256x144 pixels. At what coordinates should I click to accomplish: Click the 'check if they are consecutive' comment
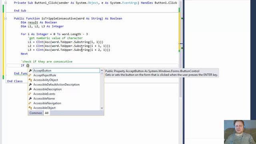click(x=47, y=62)
